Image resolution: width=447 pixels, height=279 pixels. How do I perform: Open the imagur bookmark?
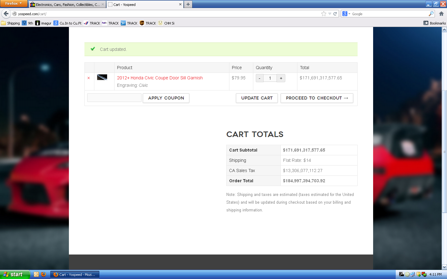[x=43, y=23]
